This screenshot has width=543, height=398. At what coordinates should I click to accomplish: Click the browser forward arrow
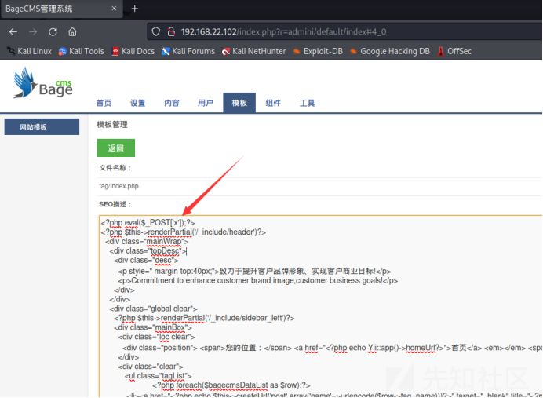click(x=33, y=31)
